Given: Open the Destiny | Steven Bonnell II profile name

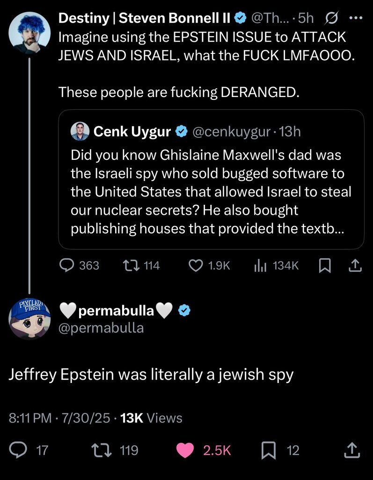Looking at the screenshot, I should tap(145, 19).
